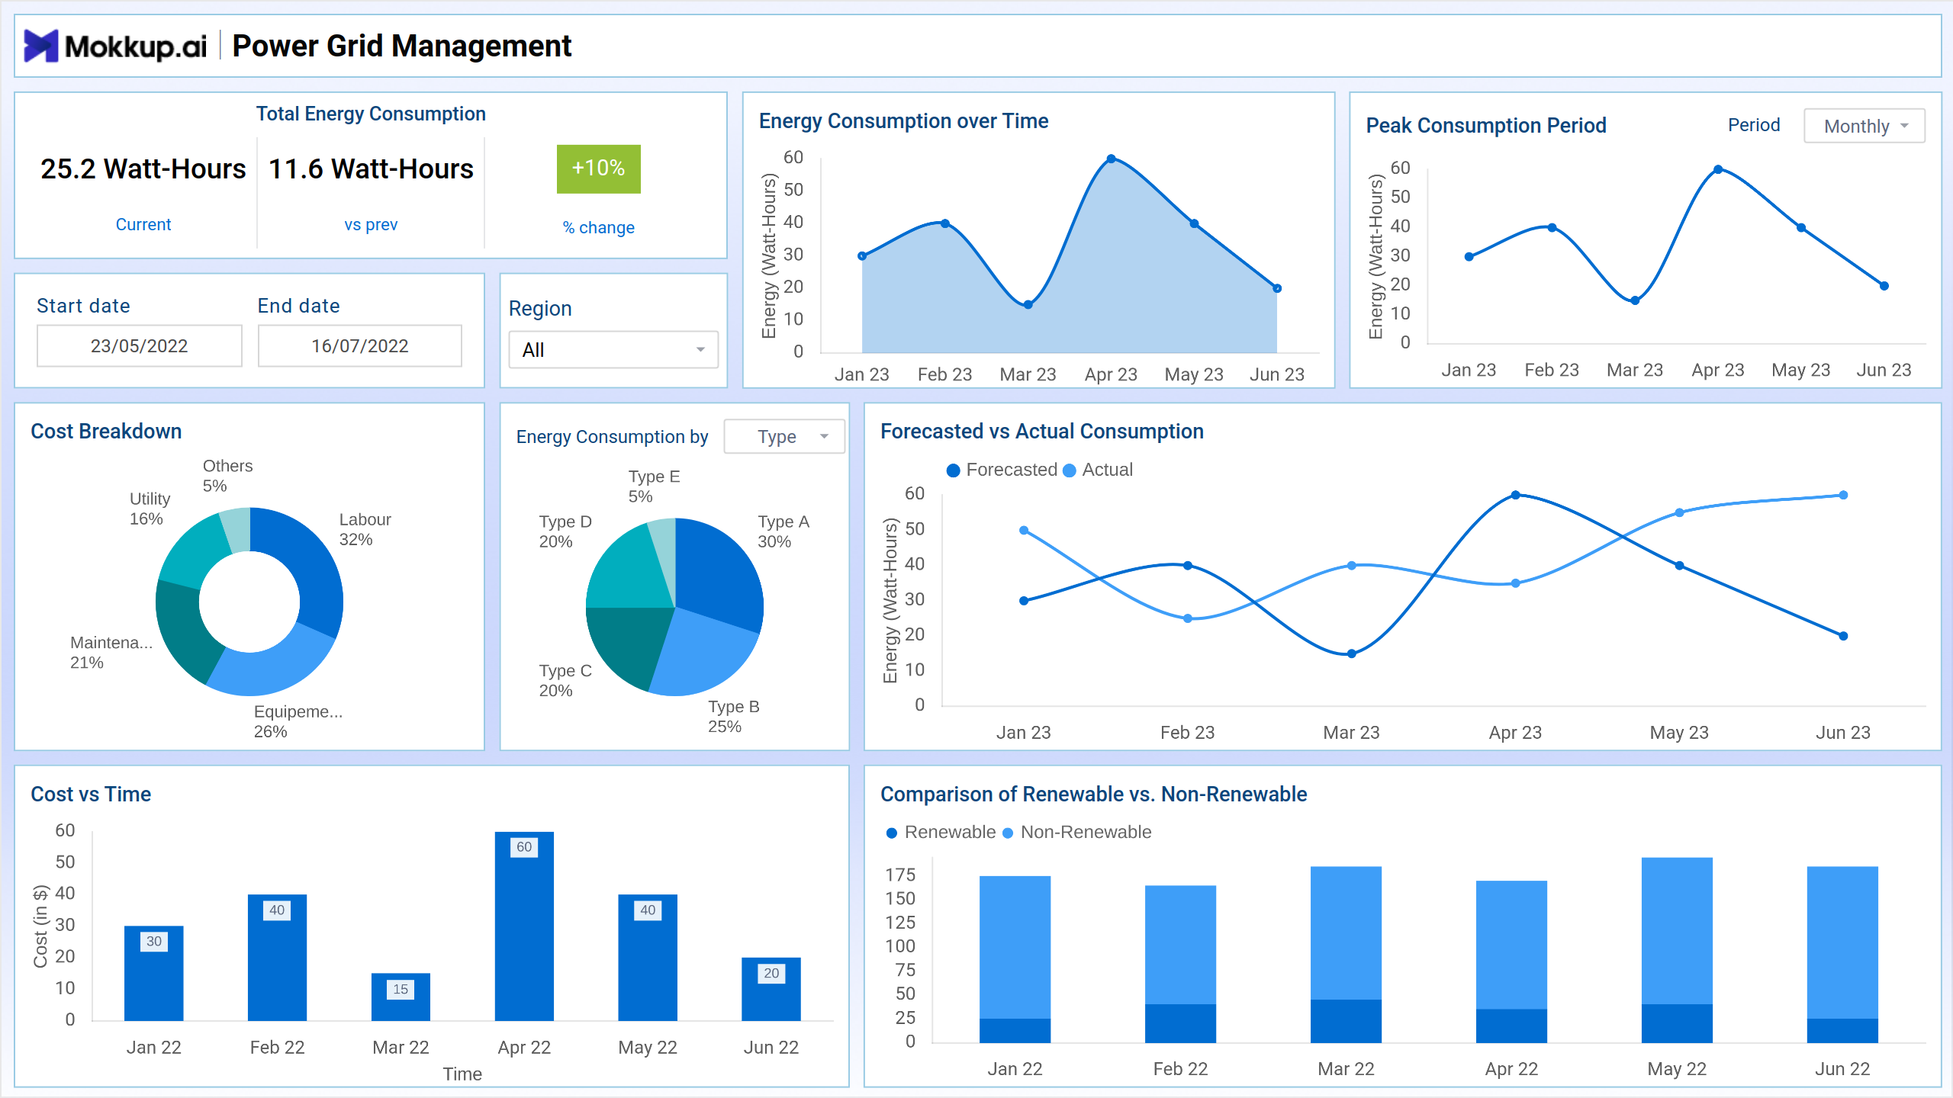Click the Apr 23 peak in Peak Consumption chart
1953x1098 pixels.
point(1718,169)
